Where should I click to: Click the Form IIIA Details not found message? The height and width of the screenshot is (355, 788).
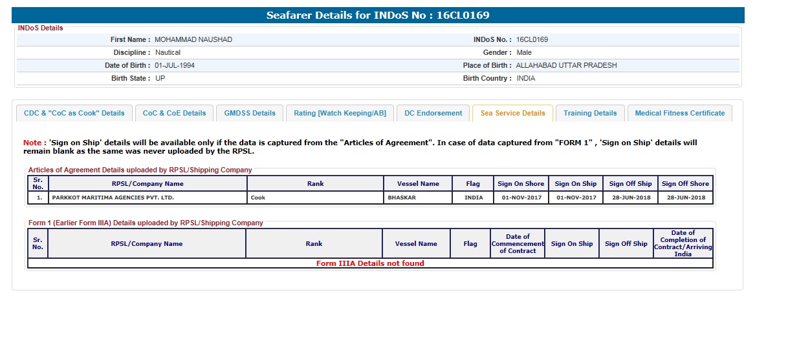point(370,263)
